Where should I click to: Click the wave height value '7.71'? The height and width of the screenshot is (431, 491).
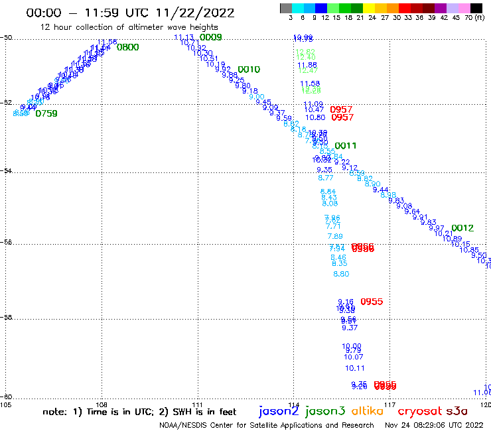(333, 226)
